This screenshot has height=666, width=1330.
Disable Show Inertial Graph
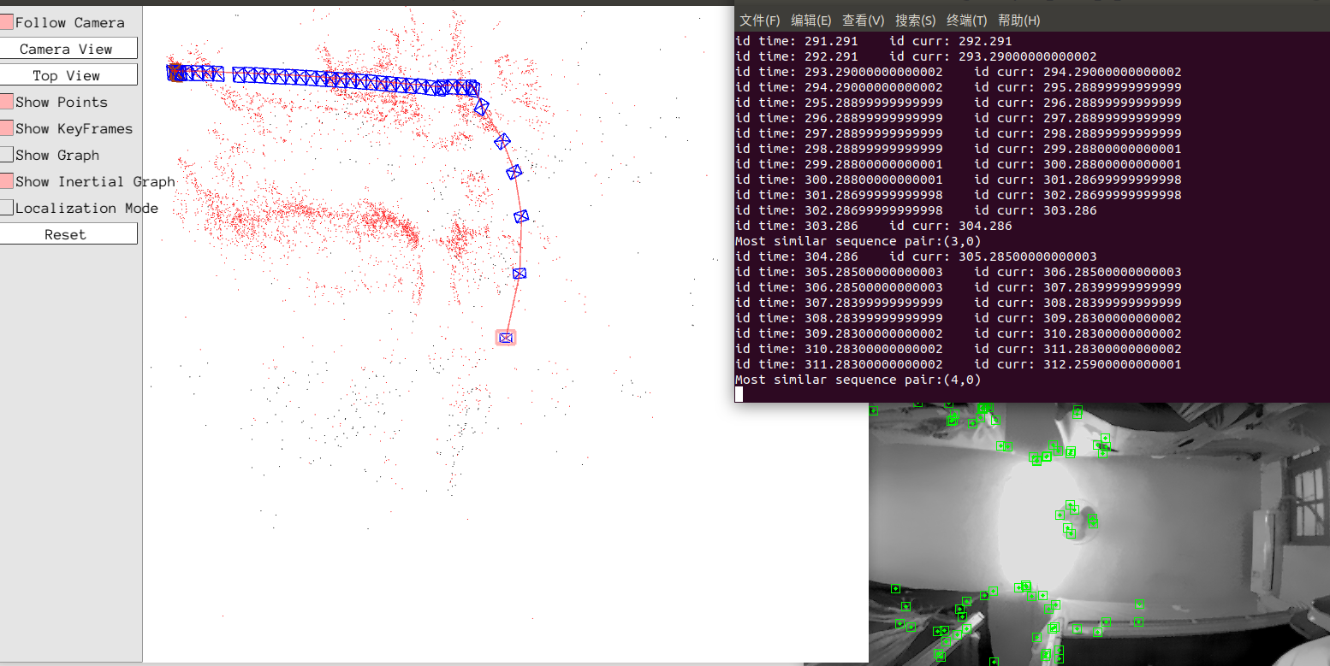(x=7, y=181)
